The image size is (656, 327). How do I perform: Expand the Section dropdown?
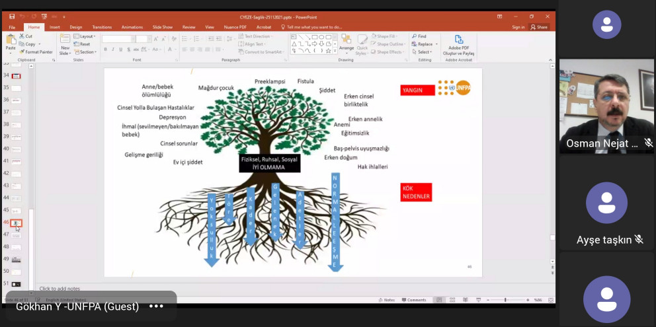click(85, 52)
